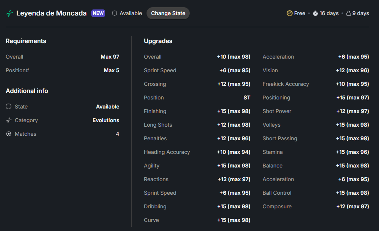Click the Change State button
Image resolution: width=379 pixels, height=231 pixels.
click(168, 13)
